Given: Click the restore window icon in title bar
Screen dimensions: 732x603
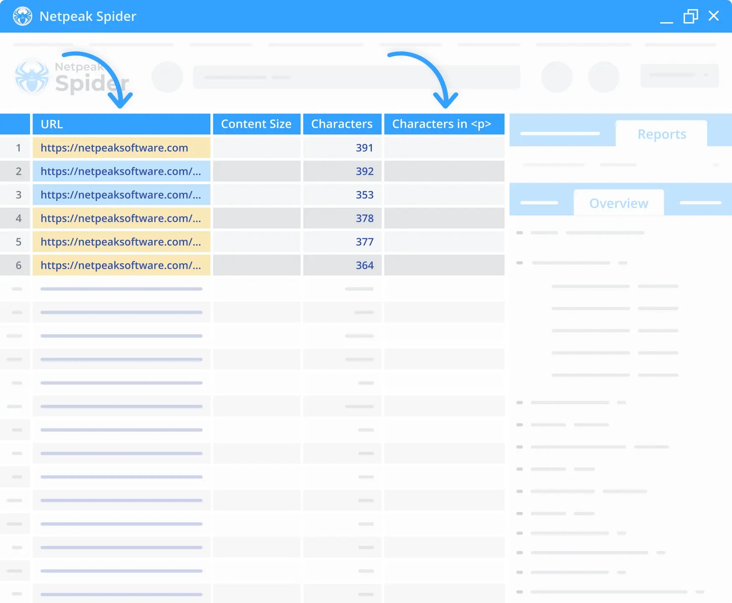Looking at the screenshot, I should point(691,16).
